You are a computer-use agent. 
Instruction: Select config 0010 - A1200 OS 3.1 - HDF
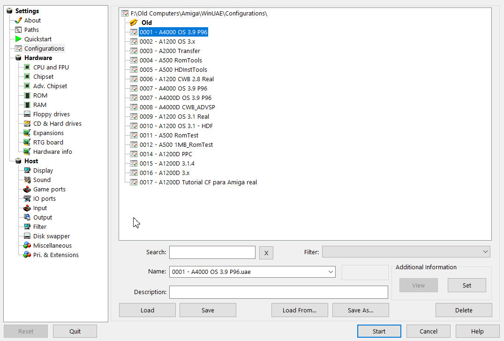176,126
